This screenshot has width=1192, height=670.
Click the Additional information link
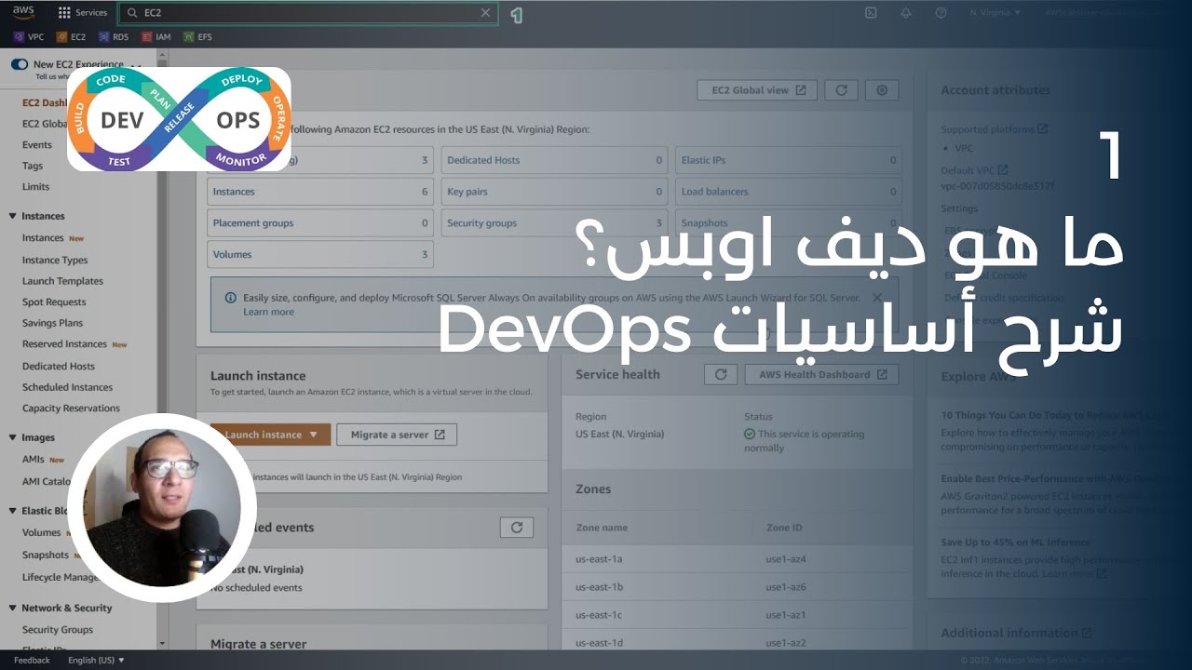click(x=1016, y=633)
